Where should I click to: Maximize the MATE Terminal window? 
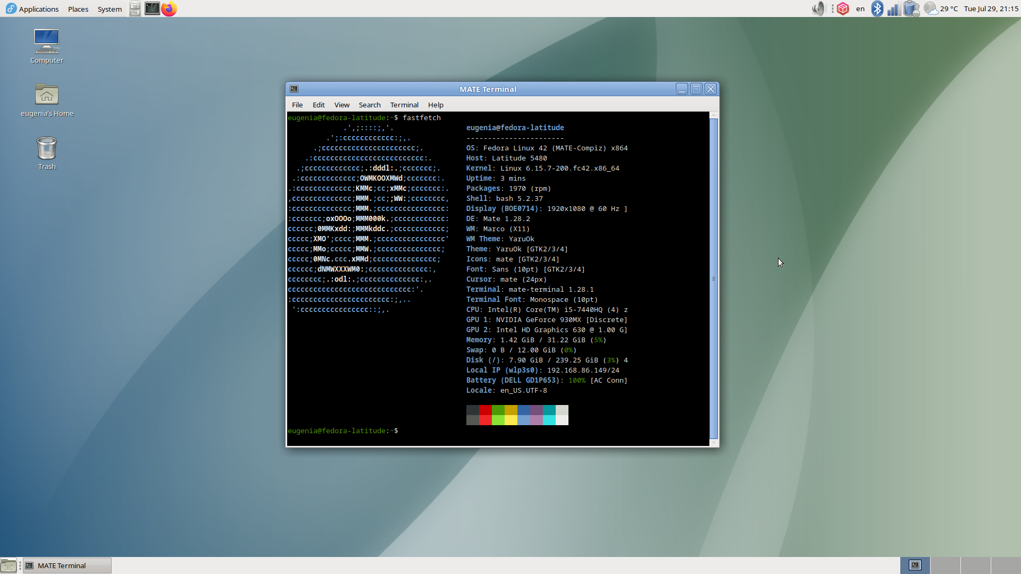coord(696,89)
